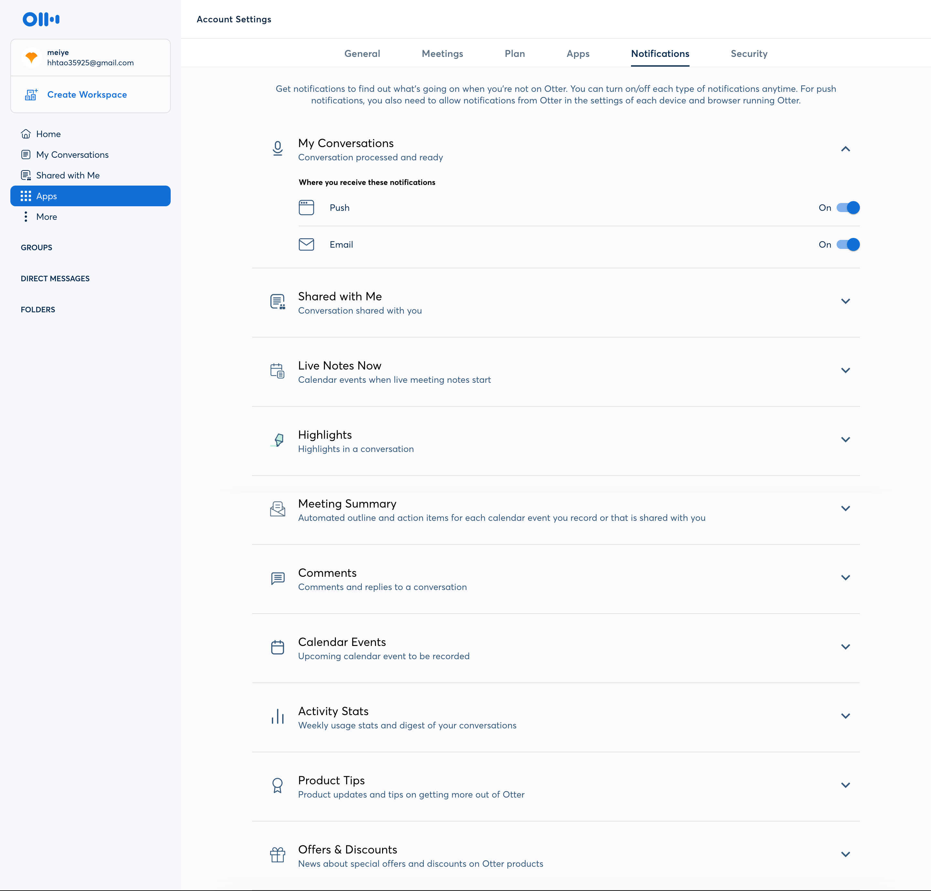Disable Email notifications toggle
This screenshot has height=891, width=931.
pyautogui.click(x=848, y=245)
